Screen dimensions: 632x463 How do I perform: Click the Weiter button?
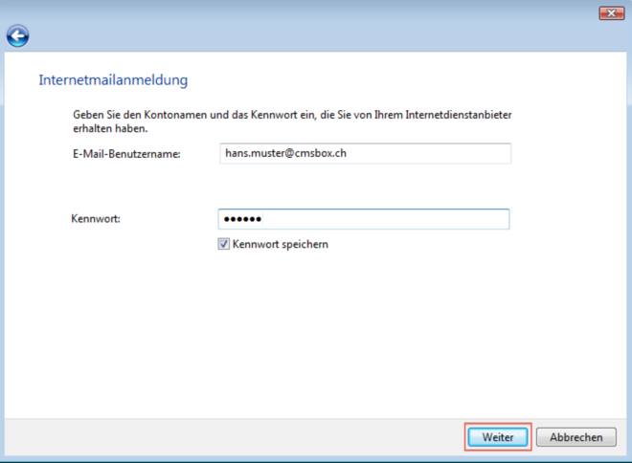498,437
